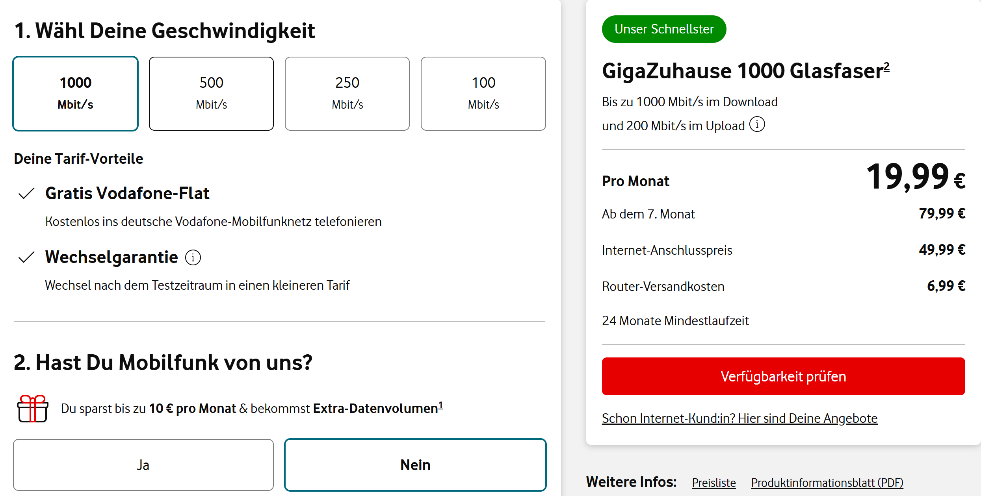Screen dimensions: 981x496
Task: Click the red gift box icon
Action: 33,409
